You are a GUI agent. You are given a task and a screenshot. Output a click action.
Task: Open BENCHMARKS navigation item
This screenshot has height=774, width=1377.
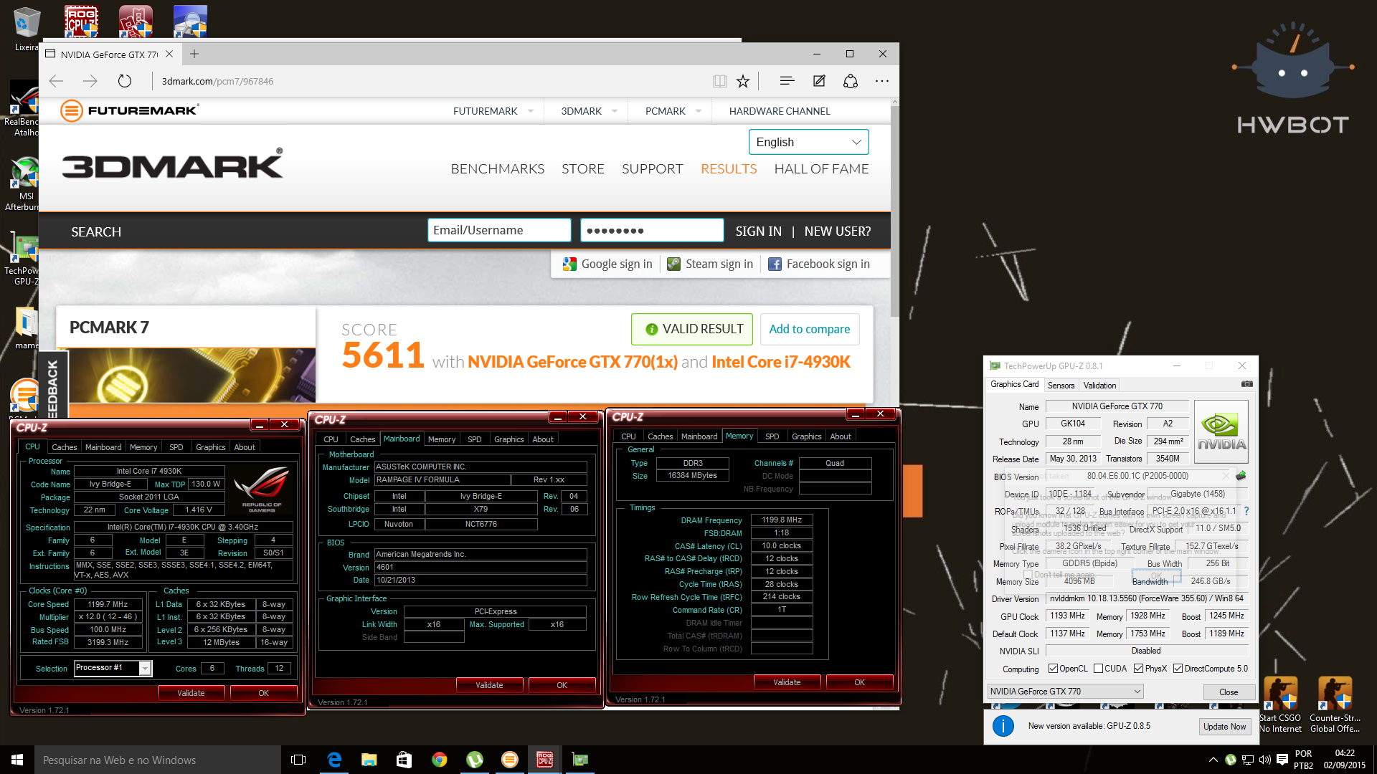(498, 169)
